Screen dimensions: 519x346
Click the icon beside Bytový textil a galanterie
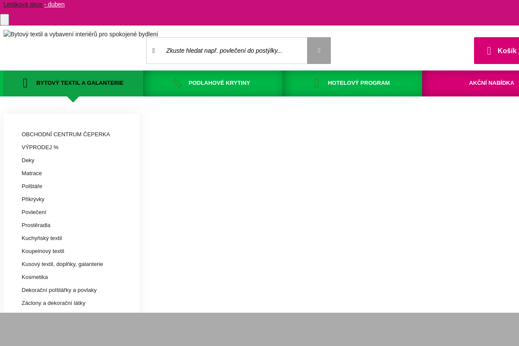pyautogui.click(x=25, y=83)
